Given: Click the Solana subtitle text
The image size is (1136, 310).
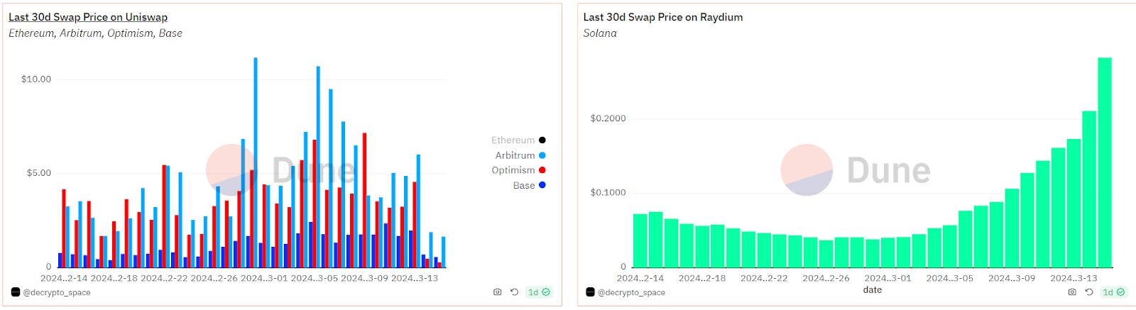Looking at the screenshot, I should [600, 33].
